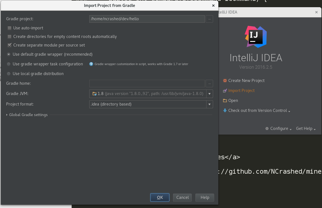Click the IntelliJ IDEA logo in the welcome window

pos(256,37)
